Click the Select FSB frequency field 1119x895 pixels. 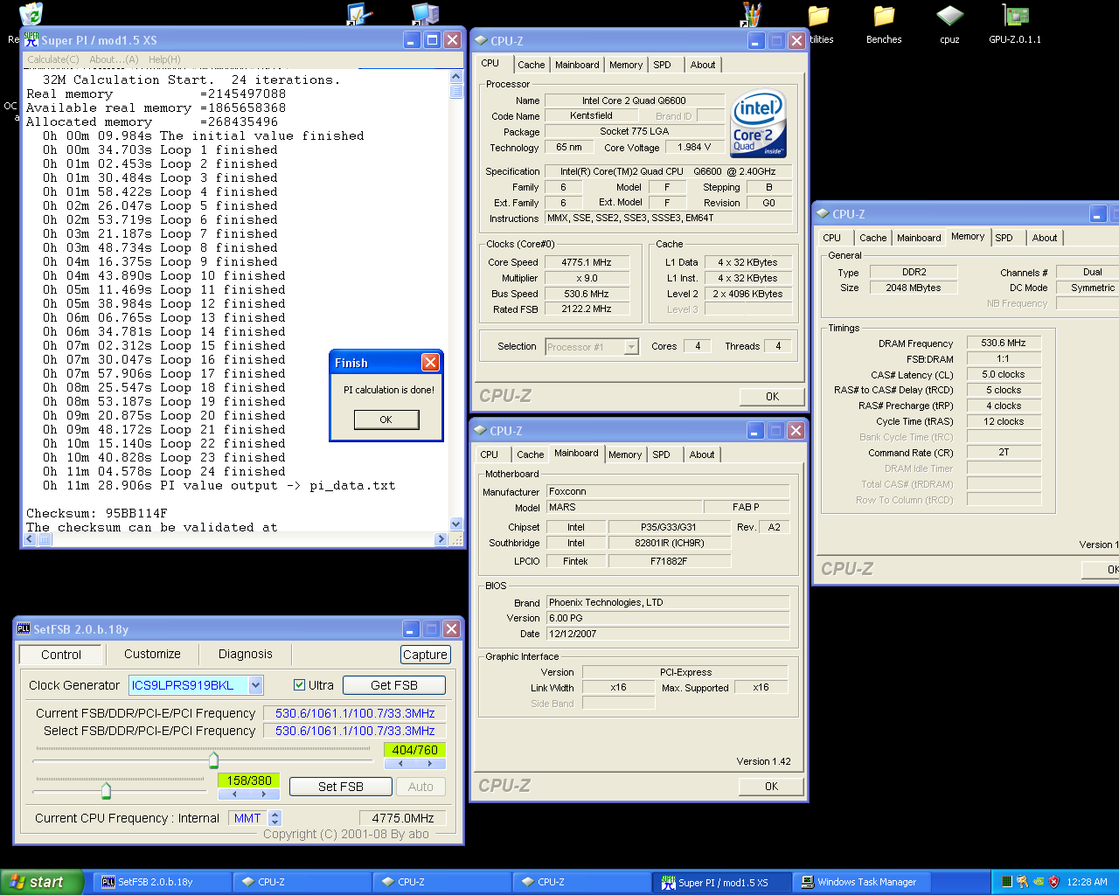355,731
